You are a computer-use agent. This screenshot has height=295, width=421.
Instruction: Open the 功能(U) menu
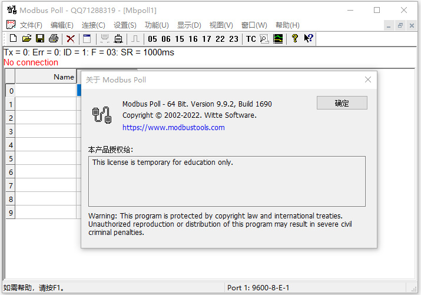tap(157, 25)
